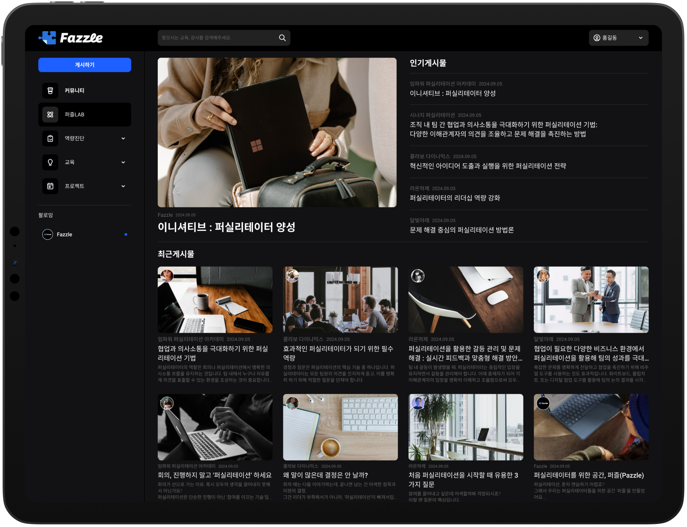This screenshot has width=687, height=527.
Task: Select the 역량진단 menu label
Action: click(x=75, y=138)
